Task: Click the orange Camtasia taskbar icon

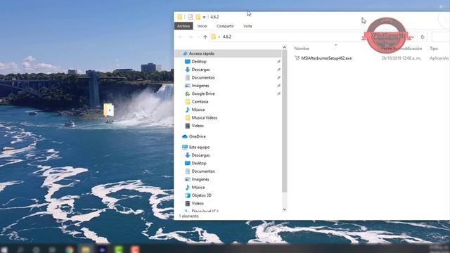Action: (135, 249)
